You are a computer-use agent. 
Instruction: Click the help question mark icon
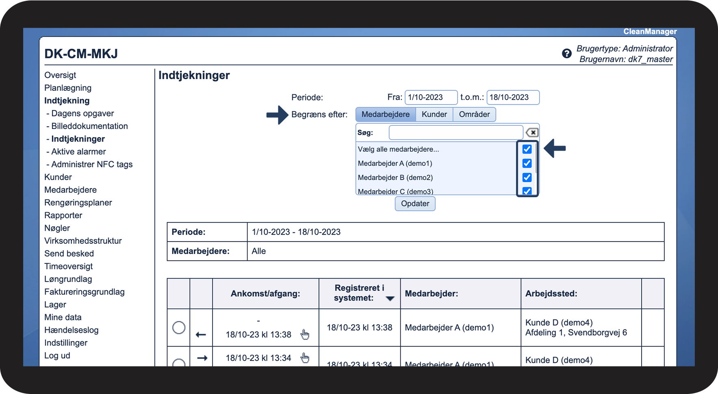pyautogui.click(x=566, y=54)
